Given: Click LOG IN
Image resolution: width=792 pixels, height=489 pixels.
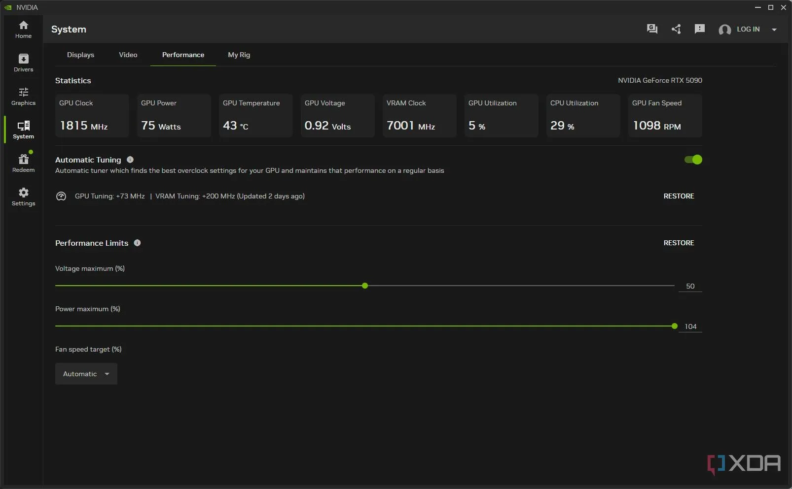Looking at the screenshot, I should [x=748, y=29].
